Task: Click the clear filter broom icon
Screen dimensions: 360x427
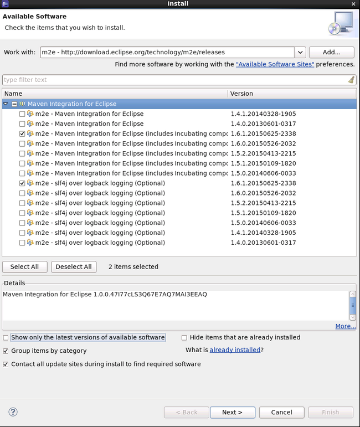Action: tap(351, 80)
